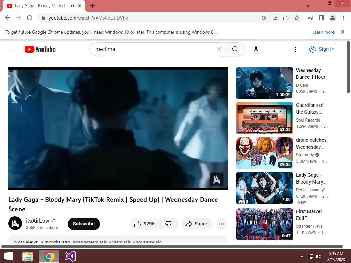Open drone catches Wednesday title
The width and height of the screenshot is (351, 263).
(x=311, y=143)
